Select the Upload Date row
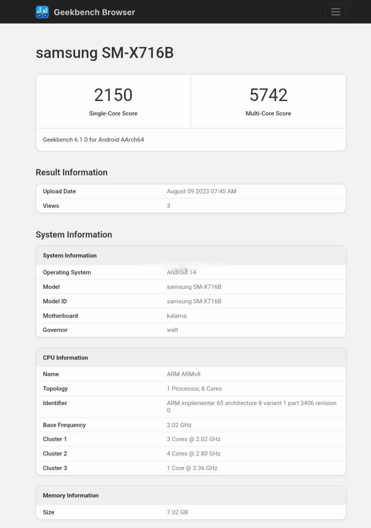Image resolution: width=371 pixels, height=528 pixels. 190,191
